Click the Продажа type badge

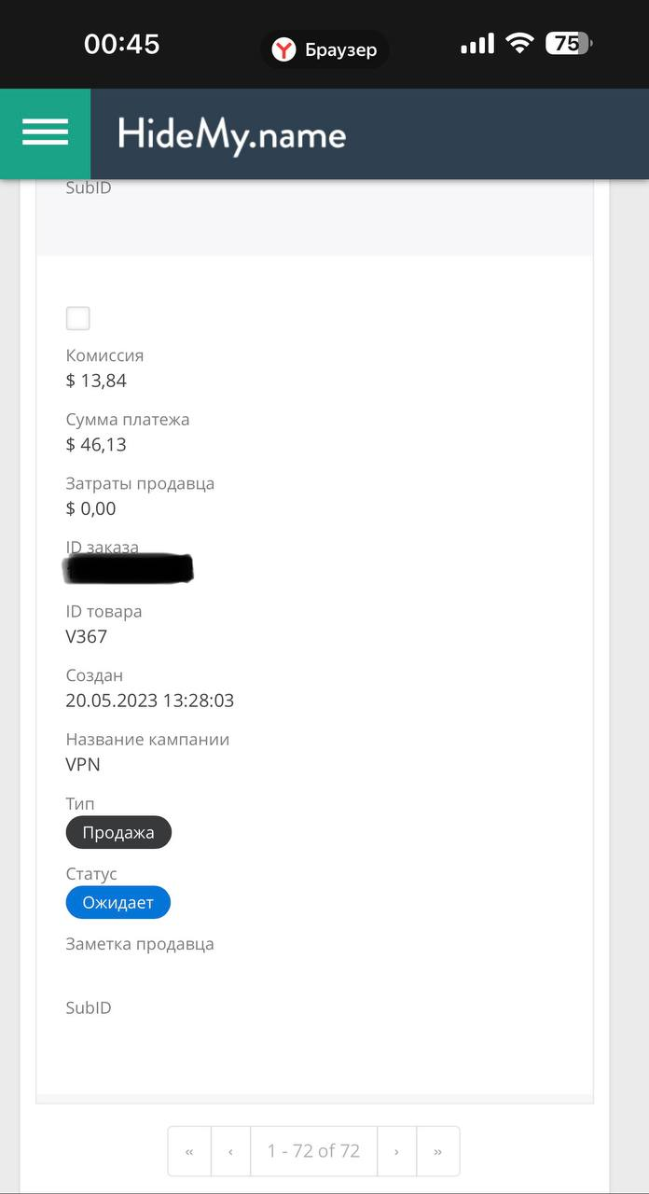[118, 833]
